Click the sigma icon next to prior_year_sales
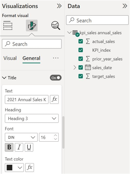The image size is (130, 174). 88,59
